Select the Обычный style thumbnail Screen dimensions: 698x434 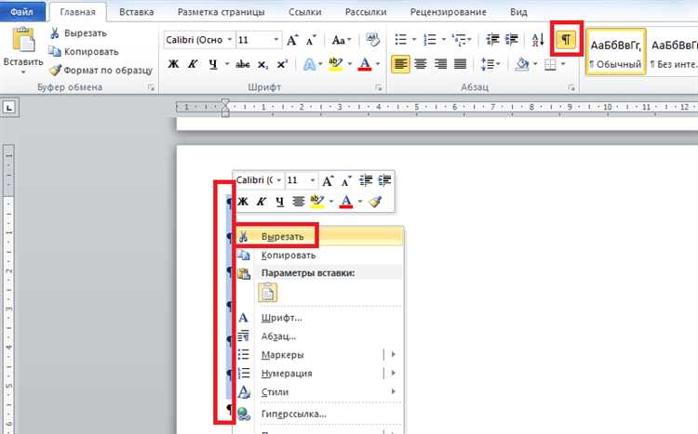(616, 52)
